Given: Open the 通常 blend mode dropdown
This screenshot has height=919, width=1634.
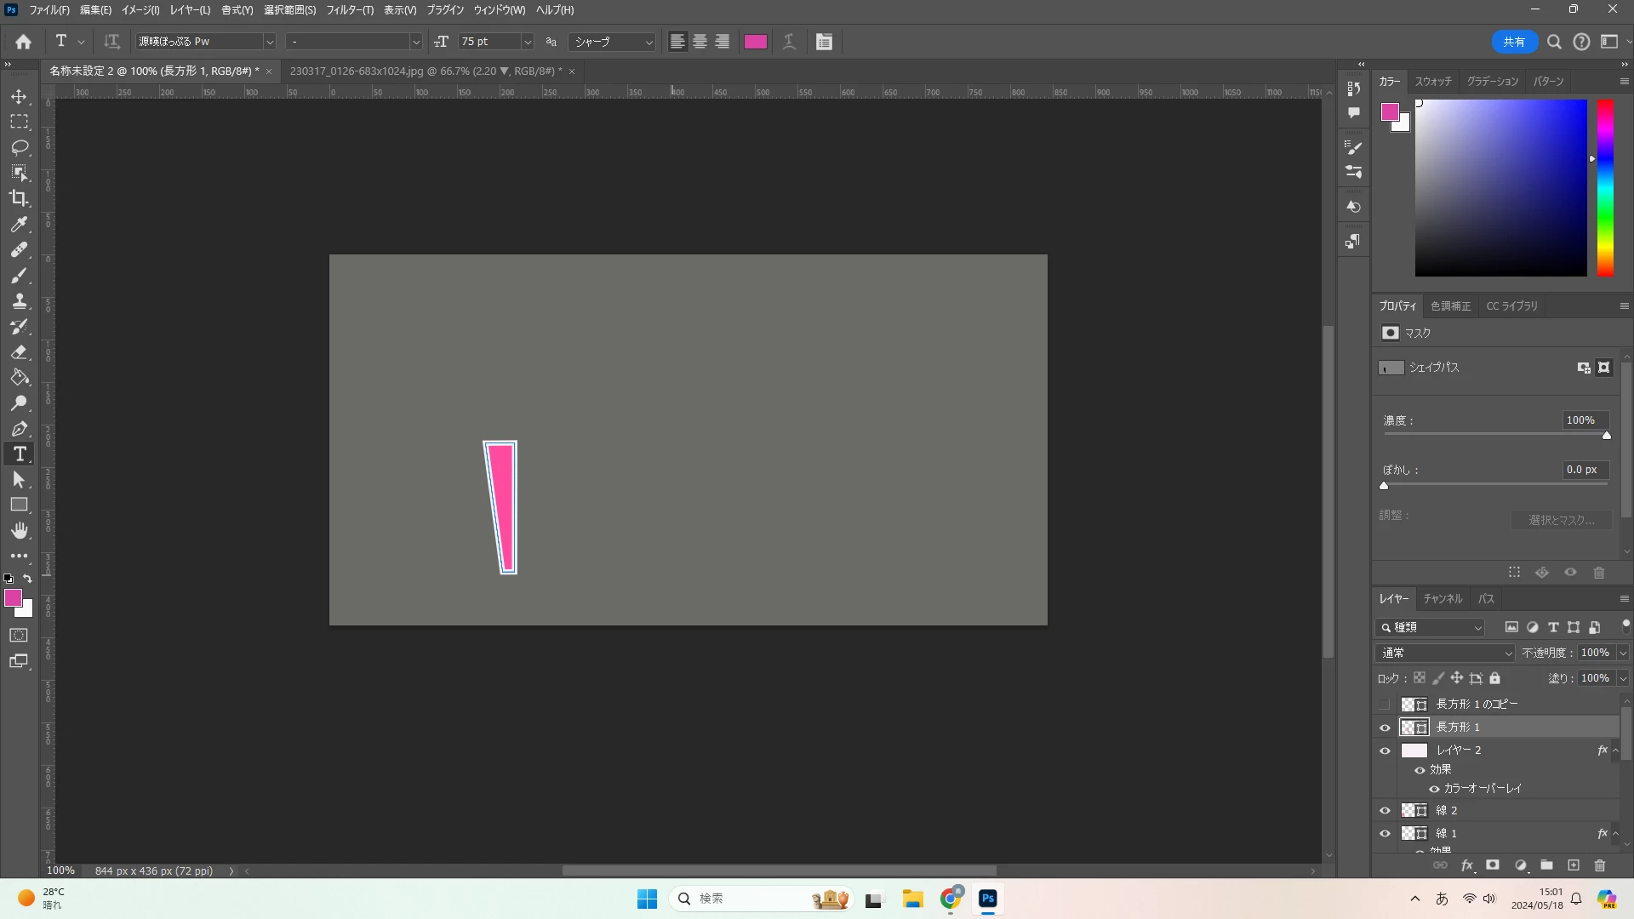Looking at the screenshot, I should (x=1445, y=653).
